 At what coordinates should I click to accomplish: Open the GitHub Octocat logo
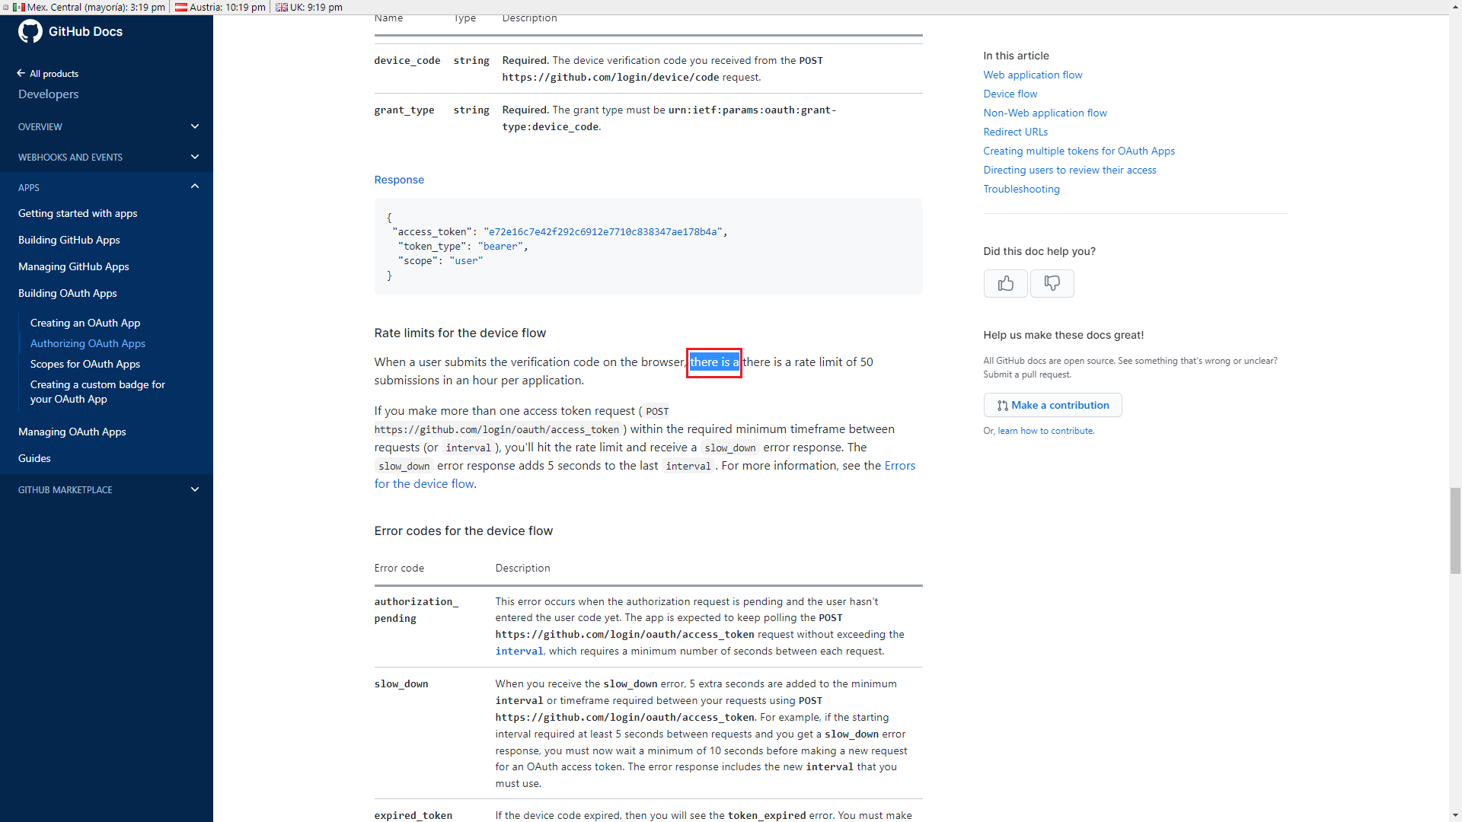[x=30, y=31]
